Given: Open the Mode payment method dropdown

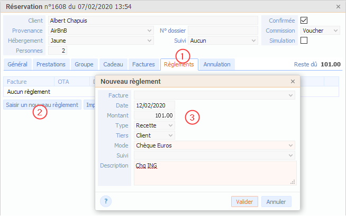Looking at the screenshot, I should [214, 145].
